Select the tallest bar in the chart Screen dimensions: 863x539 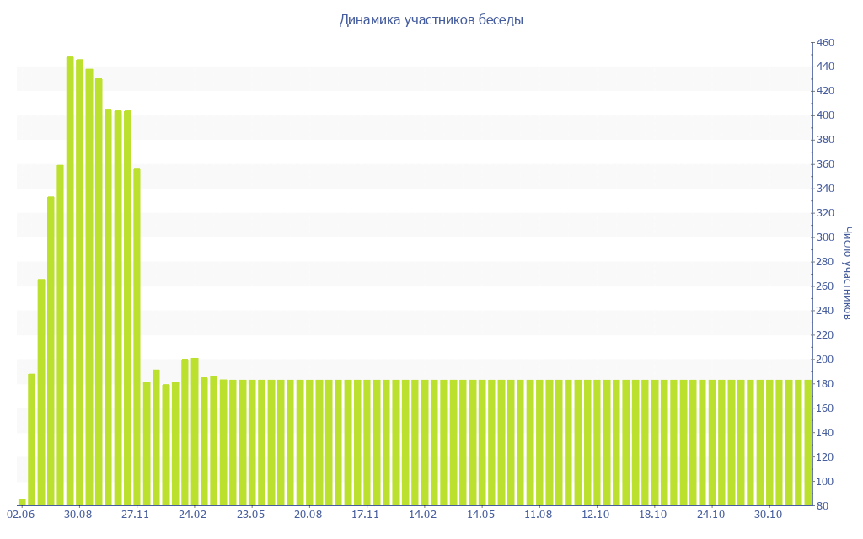(70, 280)
